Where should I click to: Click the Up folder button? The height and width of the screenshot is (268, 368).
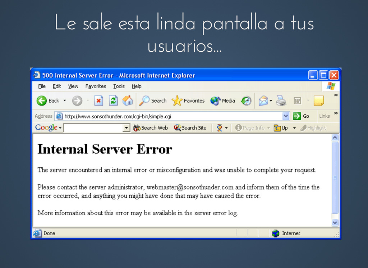click(281, 128)
